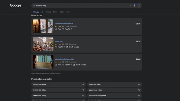Open Italiana Hotels Florence link
Viewport: 180px width, 101px height.
coord(64,24)
